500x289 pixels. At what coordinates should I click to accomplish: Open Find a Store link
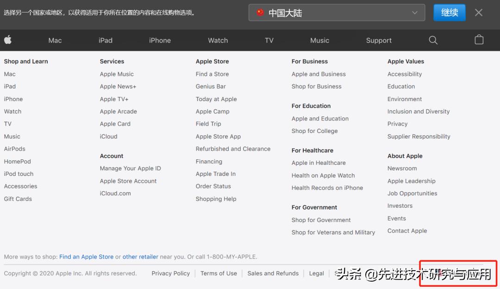(x=212, y=74)
